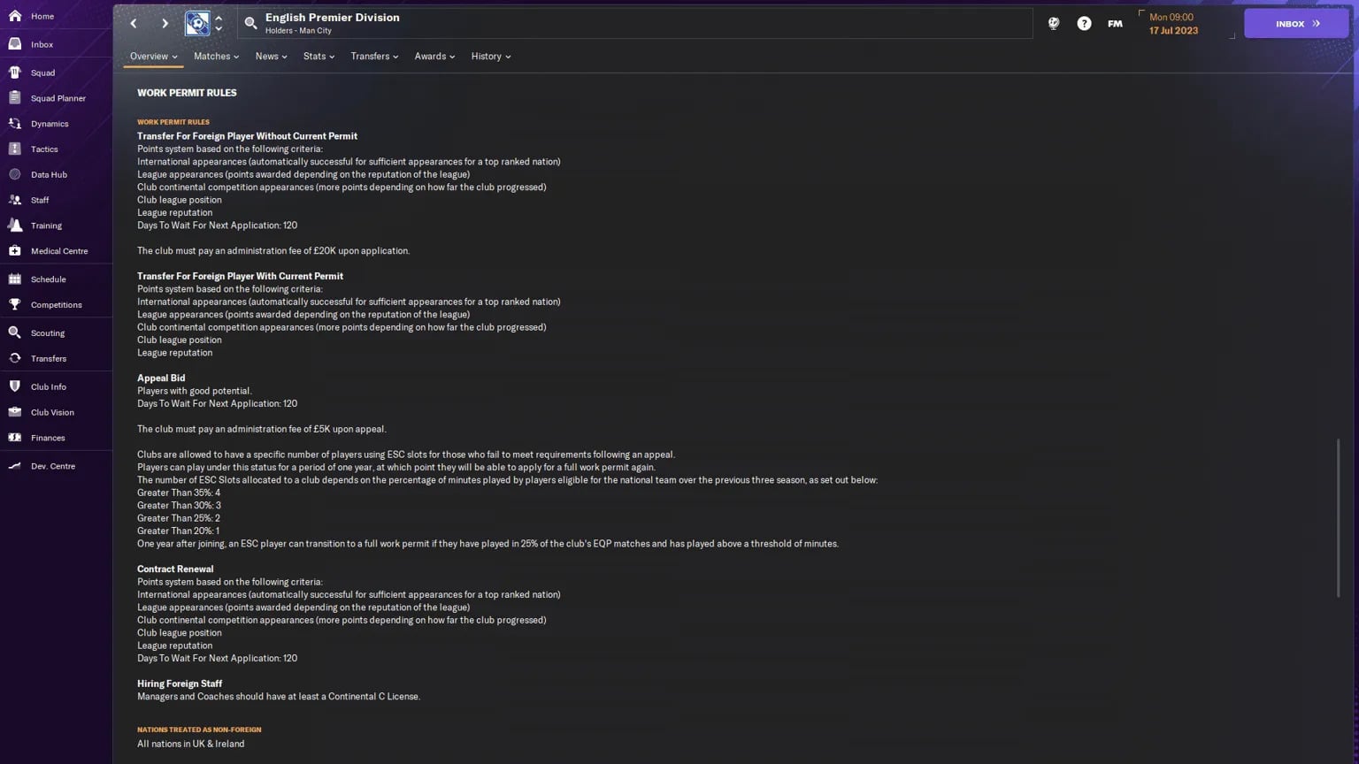Image resolution: width=1359 pixels, height=764 pixels.
Task: Expand the Overview tab dropdown
Action: coord(174,57)
